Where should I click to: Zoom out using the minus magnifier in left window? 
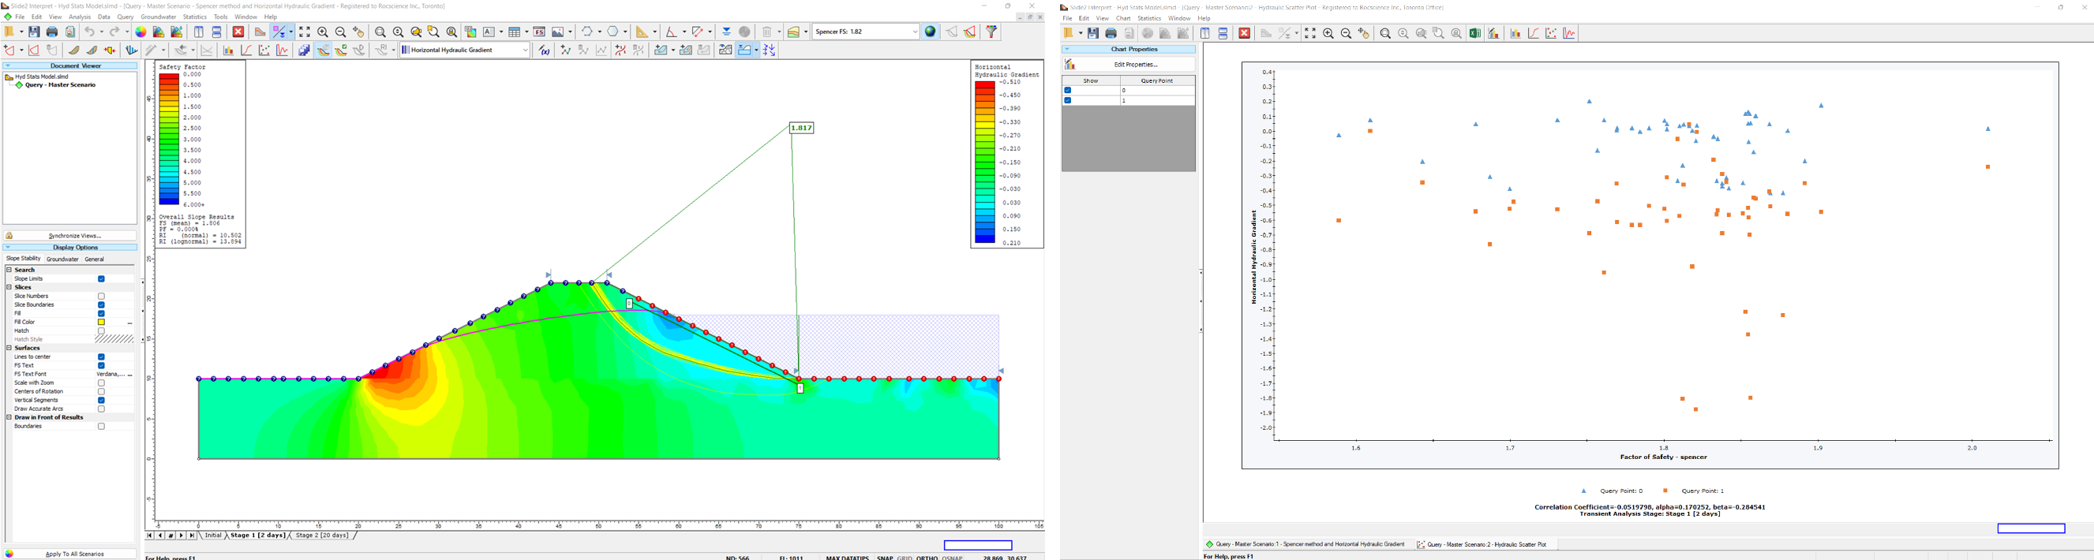(341, 32)
